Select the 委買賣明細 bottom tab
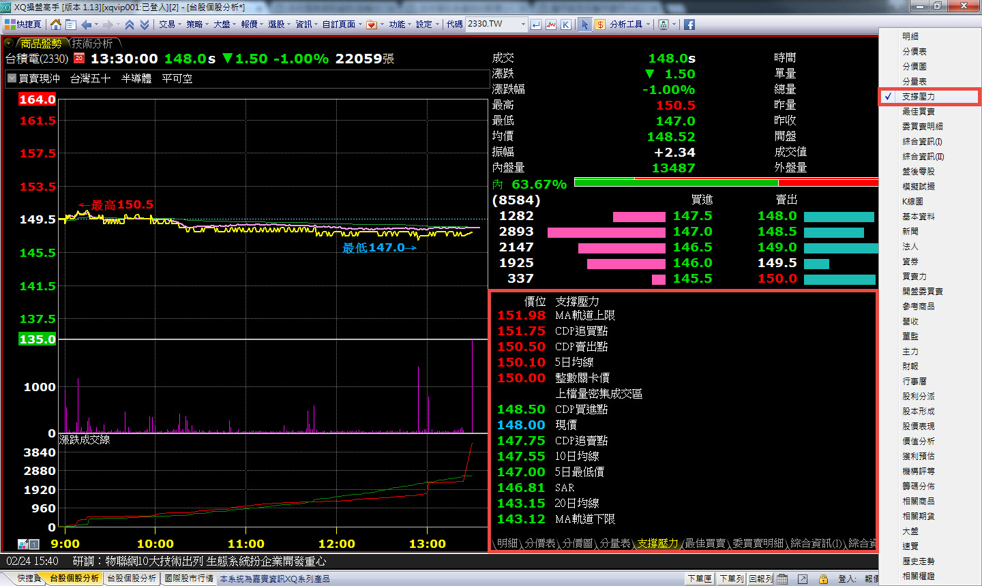The height and width of the screenshot is (586, 982). (x=757, y=543)
